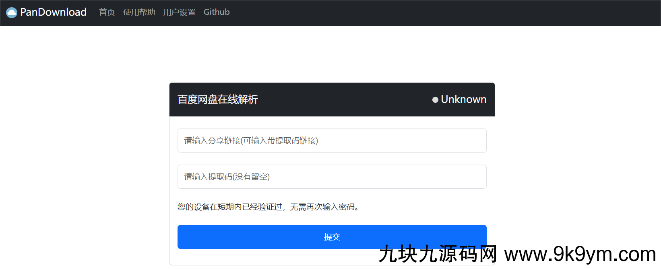
Task: Open the 用户设置 nav link
Action: coord(180,12)
